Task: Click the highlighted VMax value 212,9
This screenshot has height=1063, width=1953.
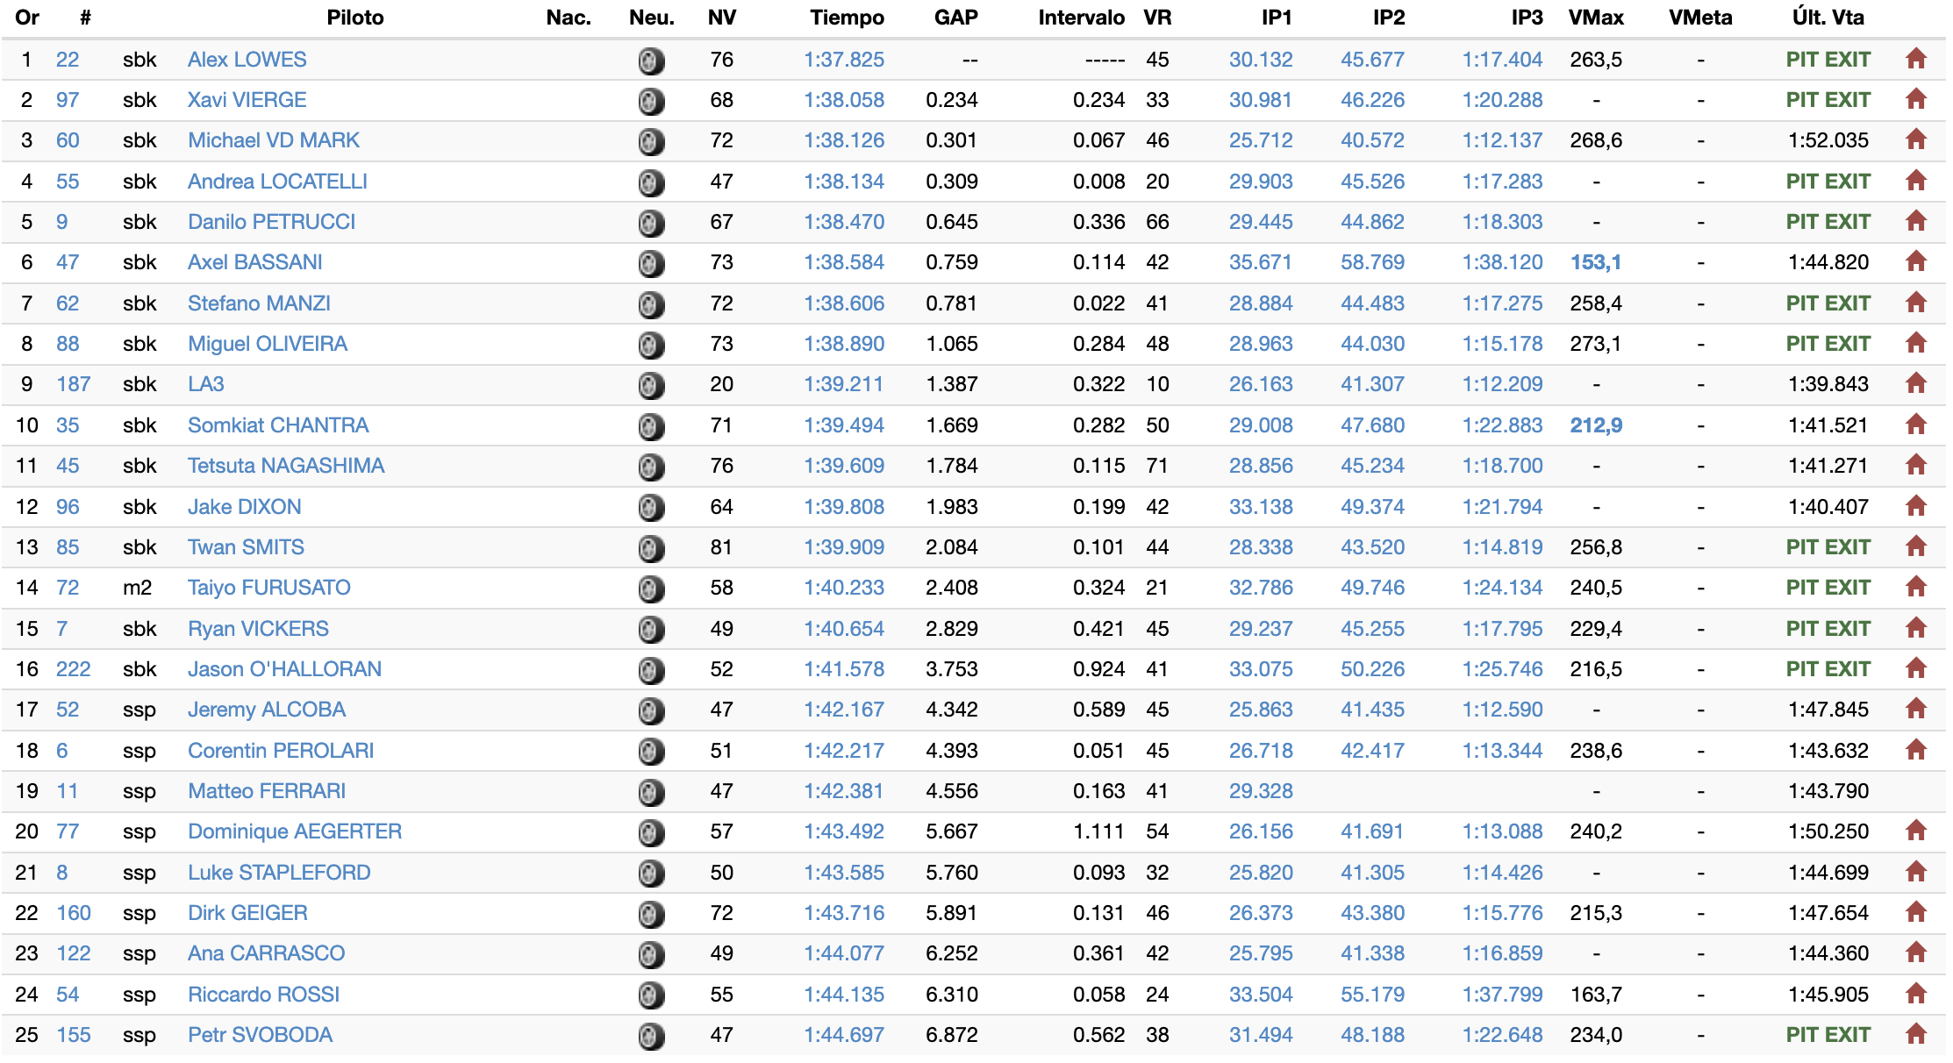Action: tap(1595, 425)
